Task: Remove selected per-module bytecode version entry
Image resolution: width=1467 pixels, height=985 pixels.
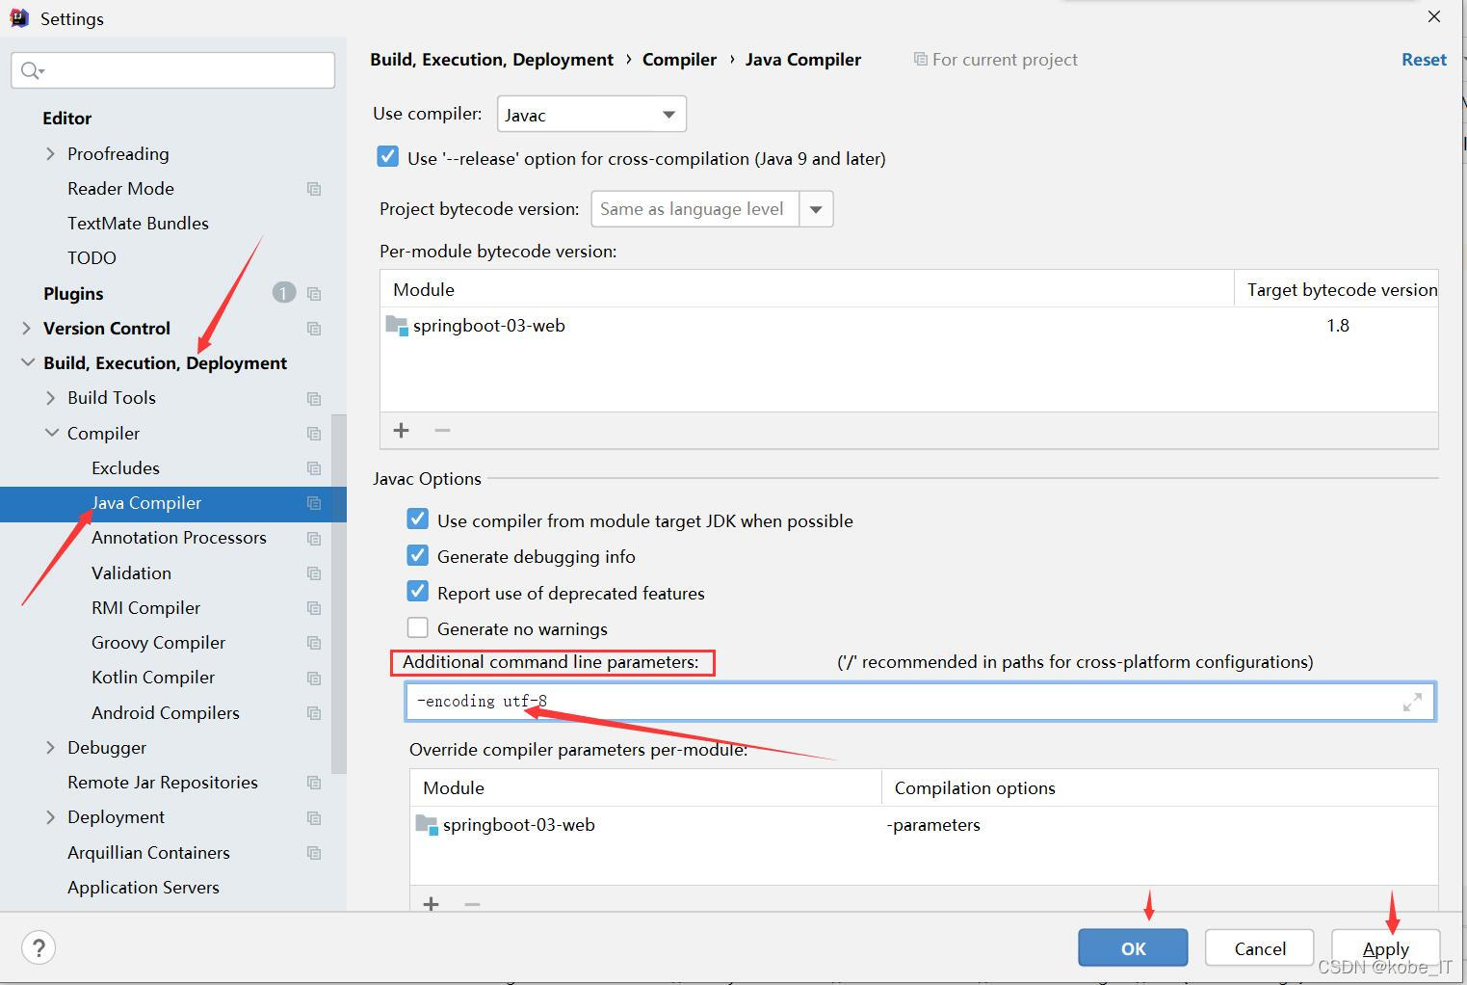Action: (442, 430)
